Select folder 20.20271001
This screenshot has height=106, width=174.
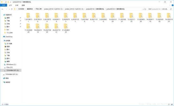[x=56, y=28]
